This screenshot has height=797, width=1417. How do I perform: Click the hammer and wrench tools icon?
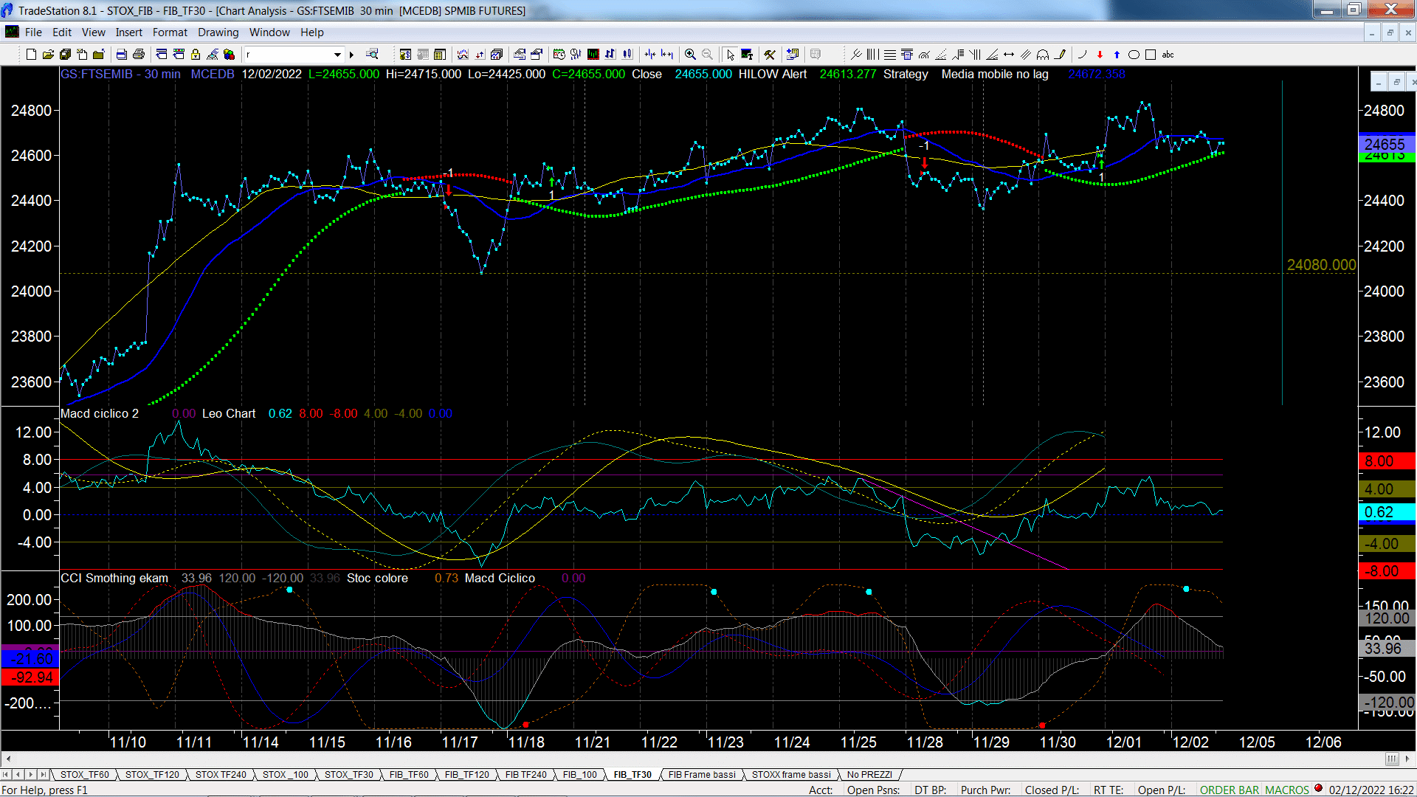tap(770, 55)
